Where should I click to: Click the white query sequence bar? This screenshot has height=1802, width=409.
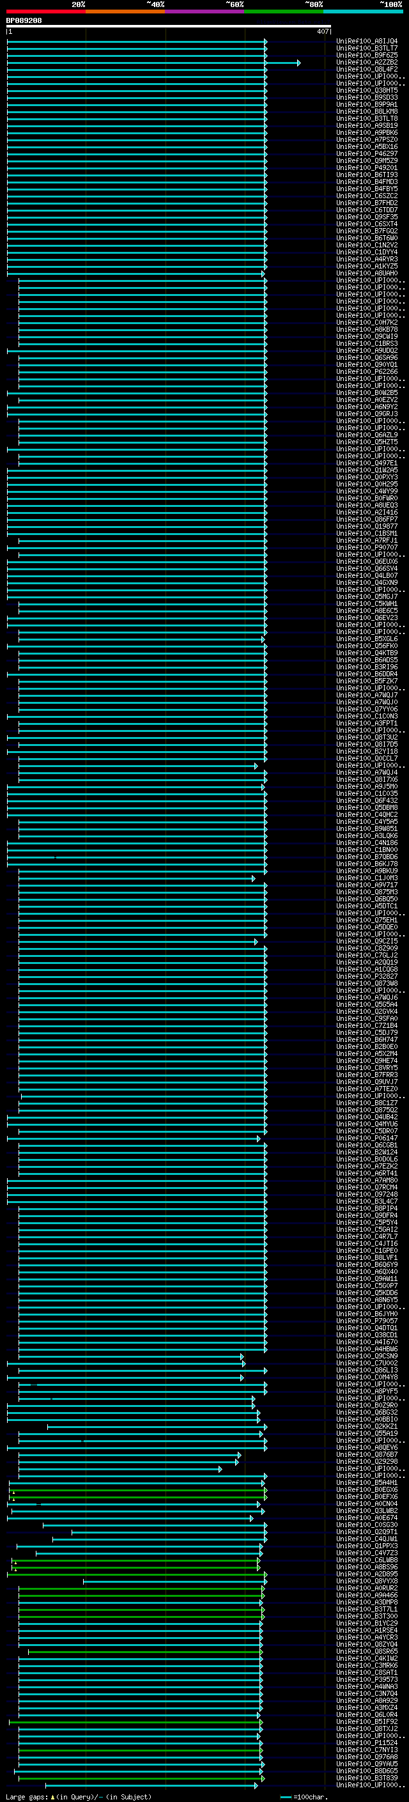[x=169, y=27]
